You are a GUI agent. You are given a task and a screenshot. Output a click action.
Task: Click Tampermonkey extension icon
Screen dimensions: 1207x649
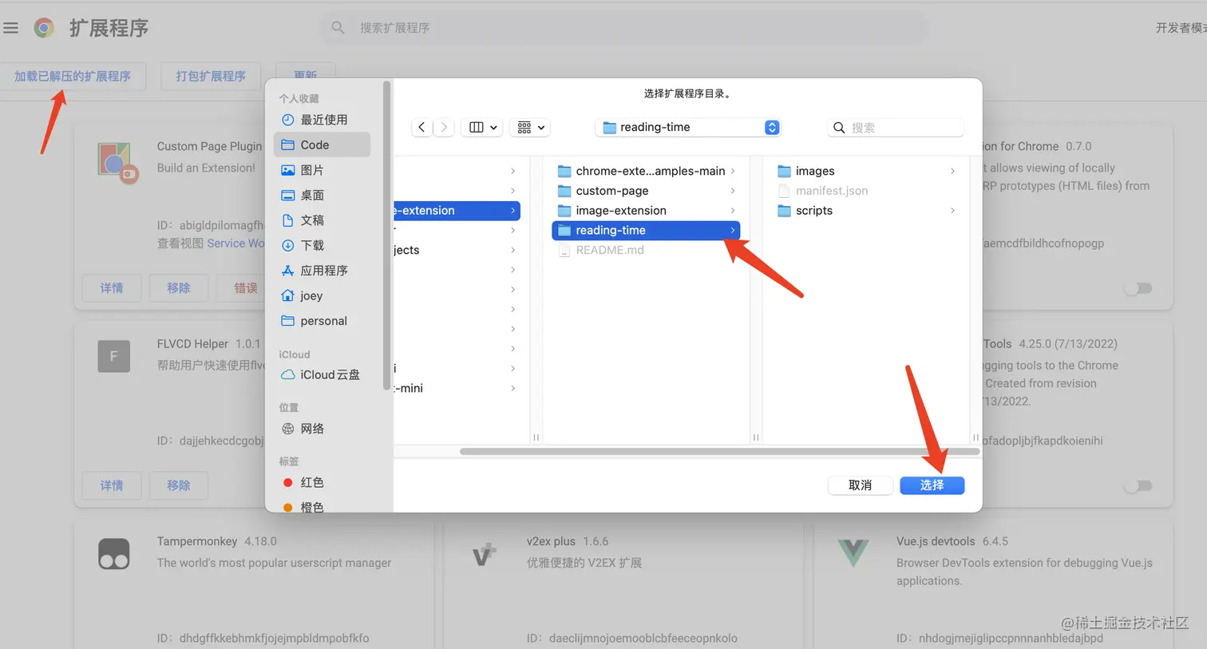pyautogui.click(x=113, y=553)
